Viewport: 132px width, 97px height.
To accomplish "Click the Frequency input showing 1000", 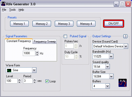I will (x=29, y=53).
